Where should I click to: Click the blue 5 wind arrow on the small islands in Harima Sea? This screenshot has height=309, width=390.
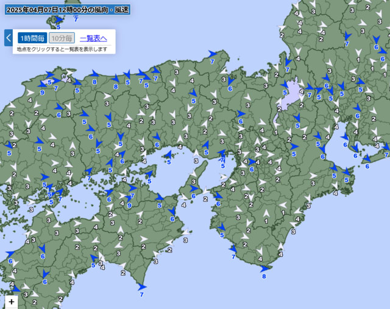pyautogui.click(x=168, y=154)
